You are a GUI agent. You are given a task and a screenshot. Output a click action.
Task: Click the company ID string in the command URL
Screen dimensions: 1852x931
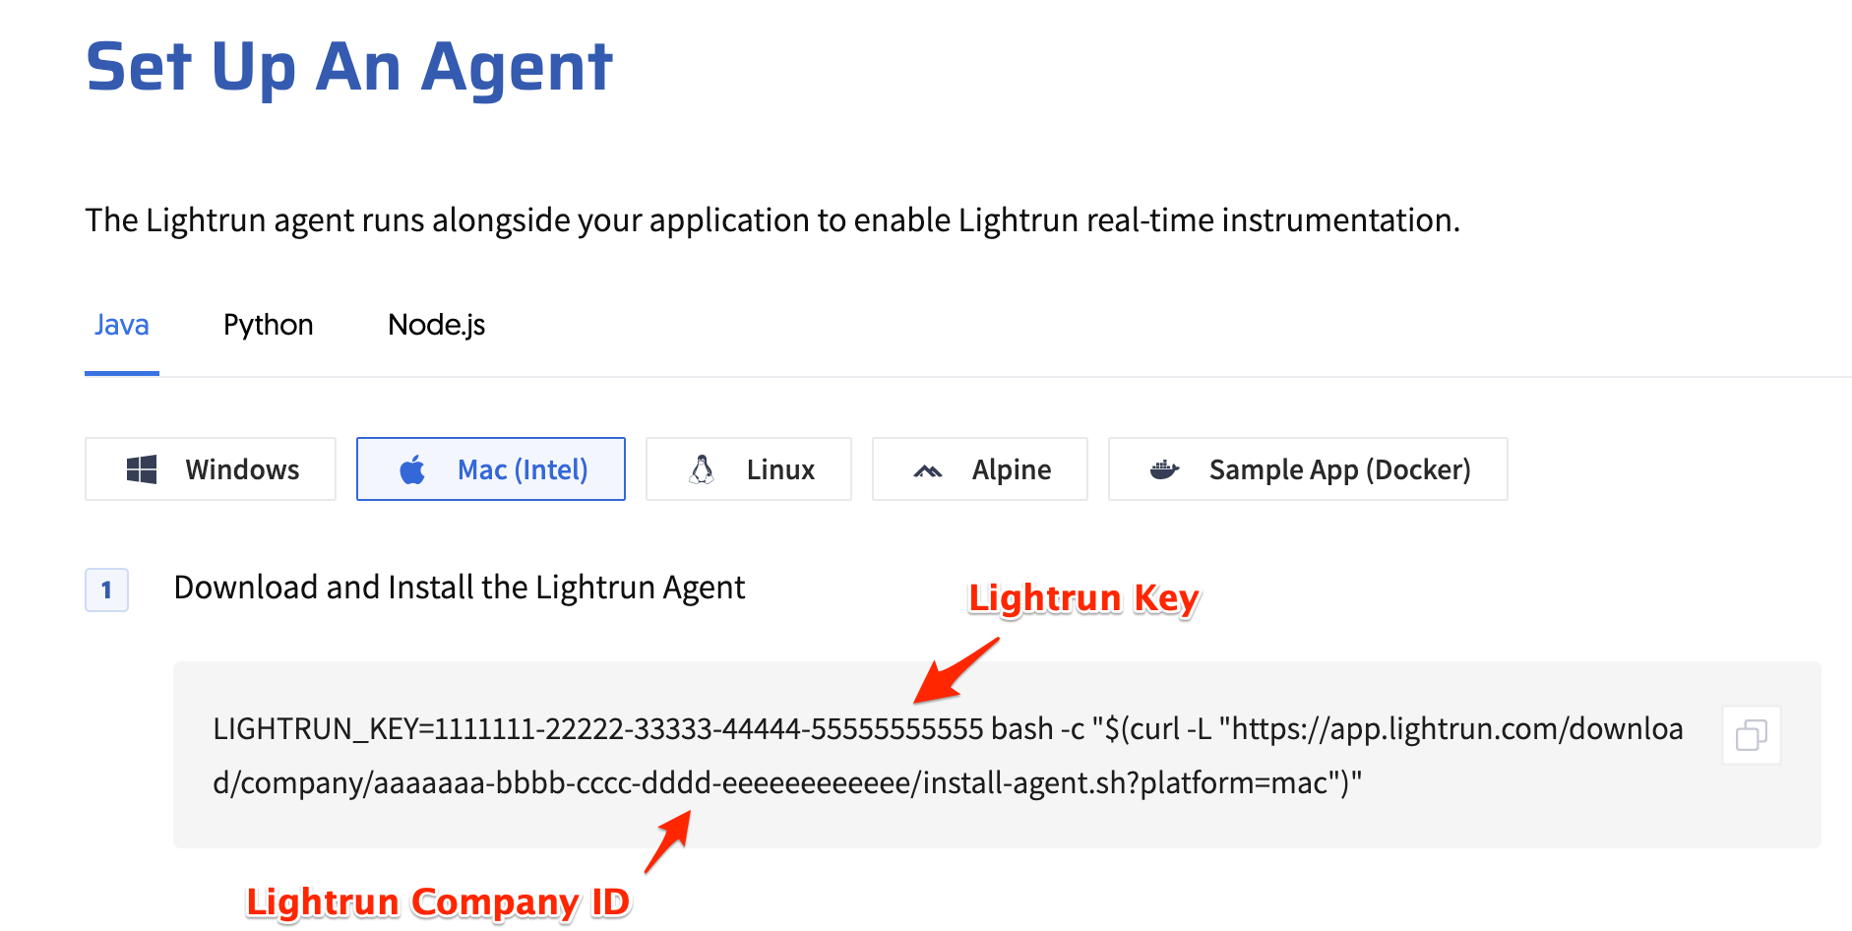pyautogui.click(x=642, y=783)
